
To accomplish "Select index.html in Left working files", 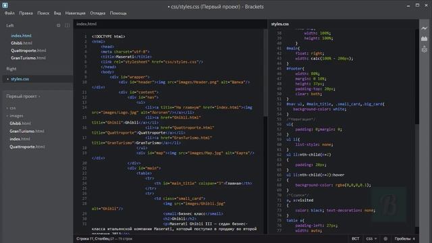I will pos(21,36).
